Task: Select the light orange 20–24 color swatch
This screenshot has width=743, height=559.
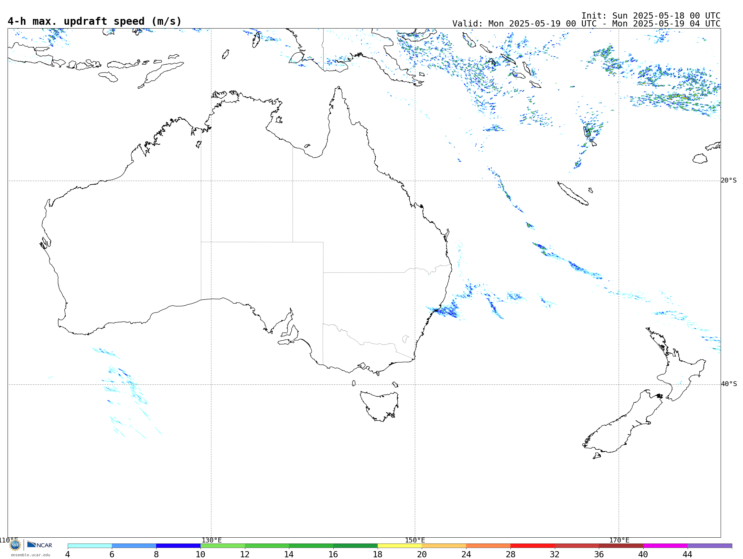Action: (444, 546)
